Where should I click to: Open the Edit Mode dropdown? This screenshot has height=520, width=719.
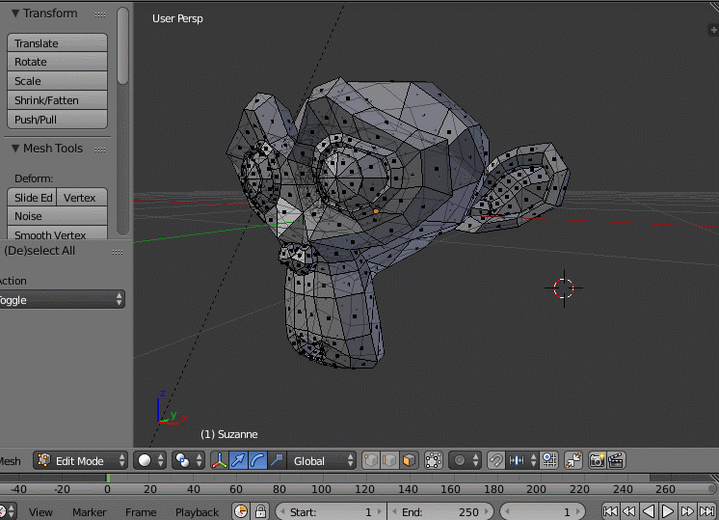[x=81, y=460]
